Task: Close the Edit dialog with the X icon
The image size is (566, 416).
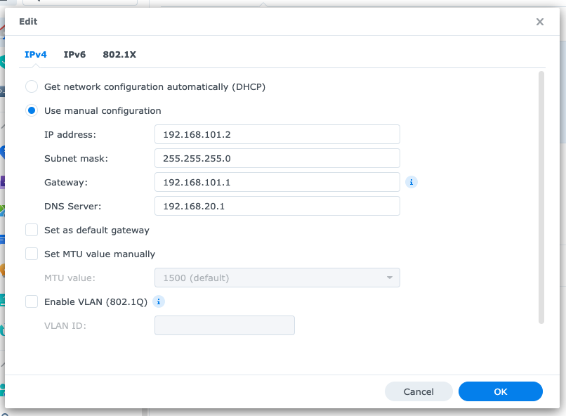Action: pyautogui.click(x=539, y=22)
